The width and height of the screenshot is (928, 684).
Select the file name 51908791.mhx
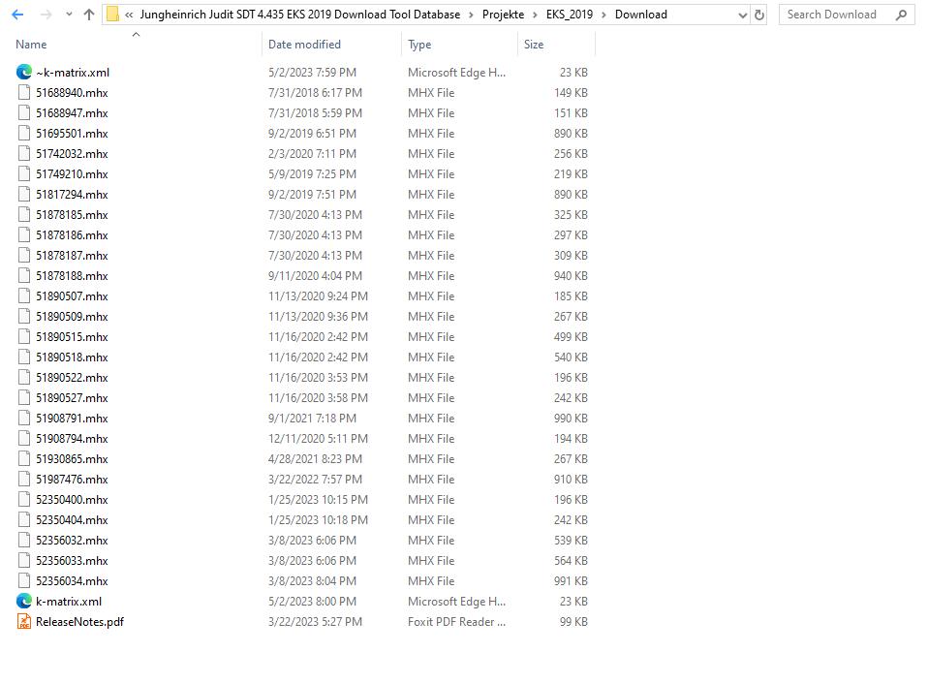pyautogui.click(x=72, y=419)
